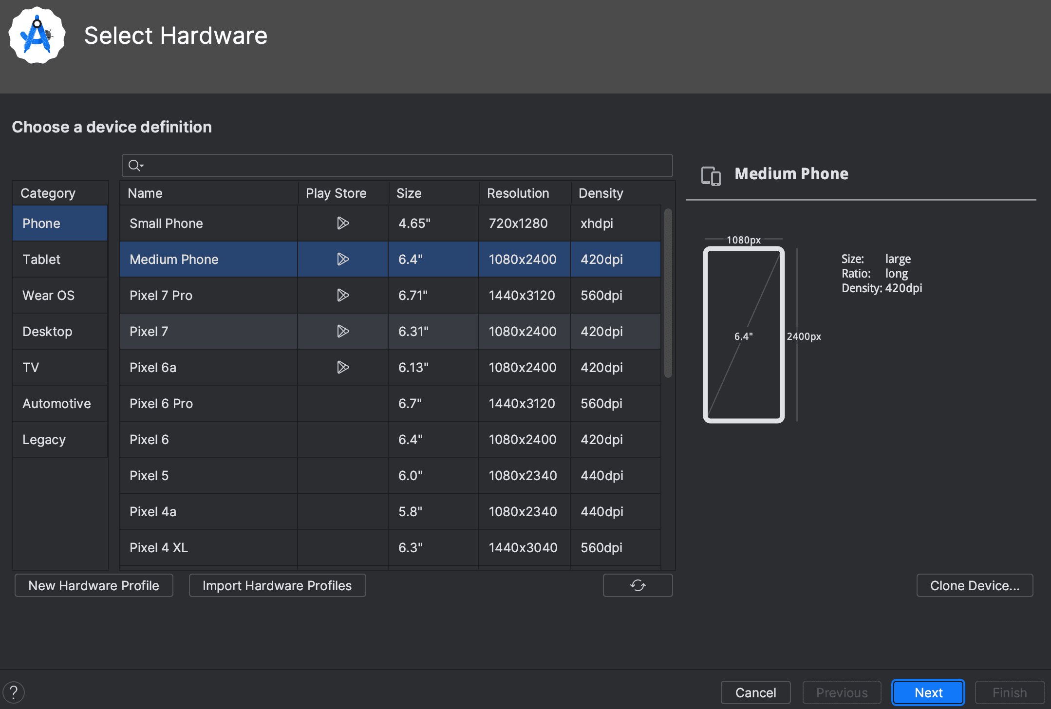Focus the device search input field
Image resolution: width=1051 pixels, height=709 pixels.
[x=397, y=166]
